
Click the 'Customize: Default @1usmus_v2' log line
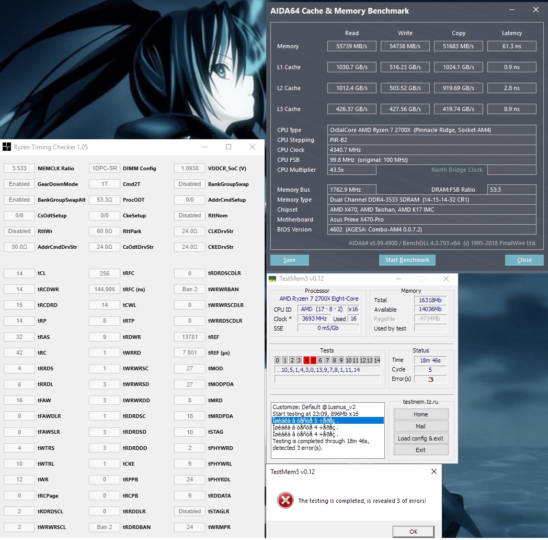coord(314,407)
